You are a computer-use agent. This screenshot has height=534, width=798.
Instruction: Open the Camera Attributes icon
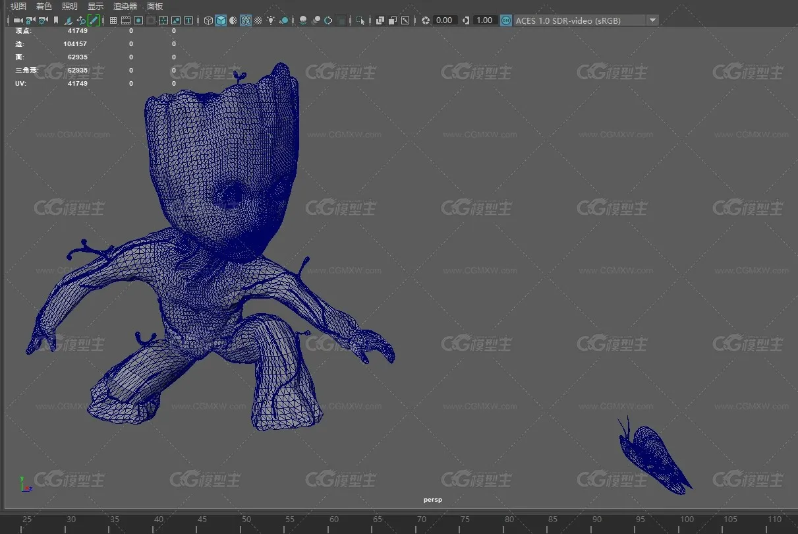43,20
